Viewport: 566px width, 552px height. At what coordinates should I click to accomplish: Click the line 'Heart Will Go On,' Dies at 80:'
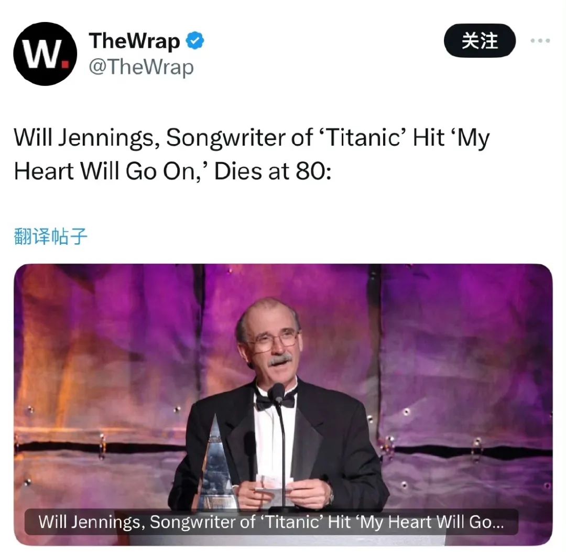pos(172,171)
